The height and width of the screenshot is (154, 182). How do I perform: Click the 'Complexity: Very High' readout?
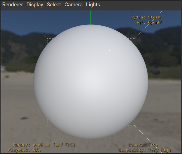click(144, 150)
